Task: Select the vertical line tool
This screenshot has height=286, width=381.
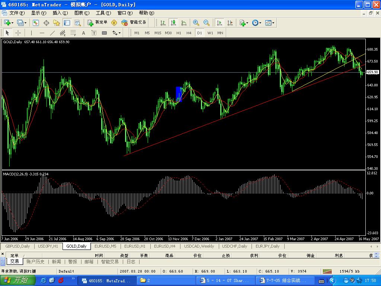Action: click(31, 33)
